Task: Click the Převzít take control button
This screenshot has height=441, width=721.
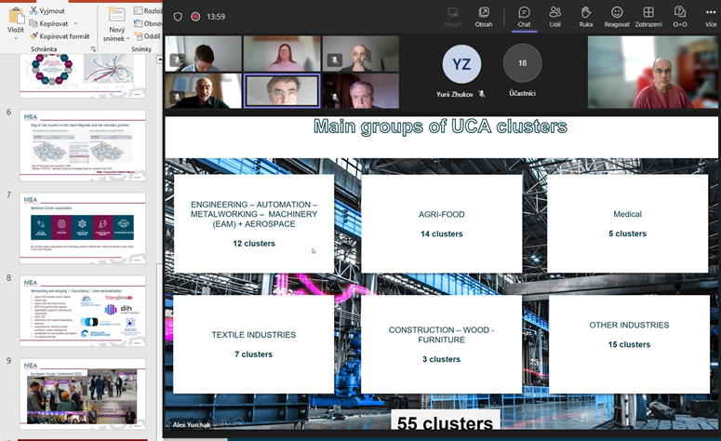Action: [x=453, y=17]
